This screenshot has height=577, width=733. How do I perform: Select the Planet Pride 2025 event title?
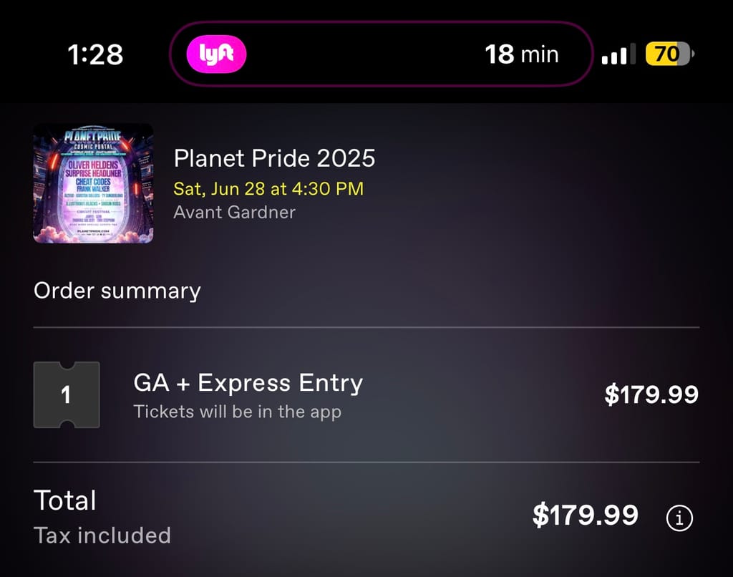click(x=274, y=158)
